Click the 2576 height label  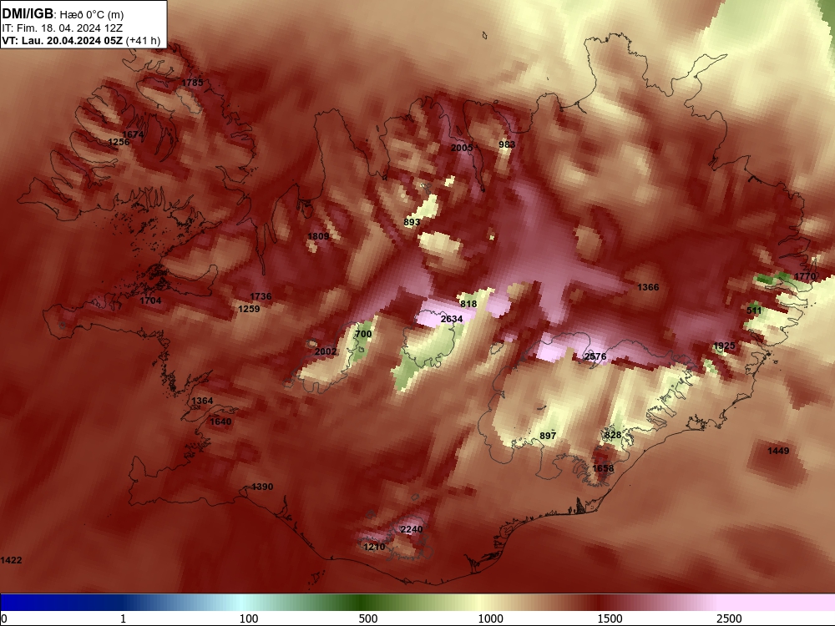tap(595, 356)
